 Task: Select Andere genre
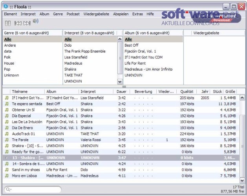pyautogui.click(x=33, y=45)
